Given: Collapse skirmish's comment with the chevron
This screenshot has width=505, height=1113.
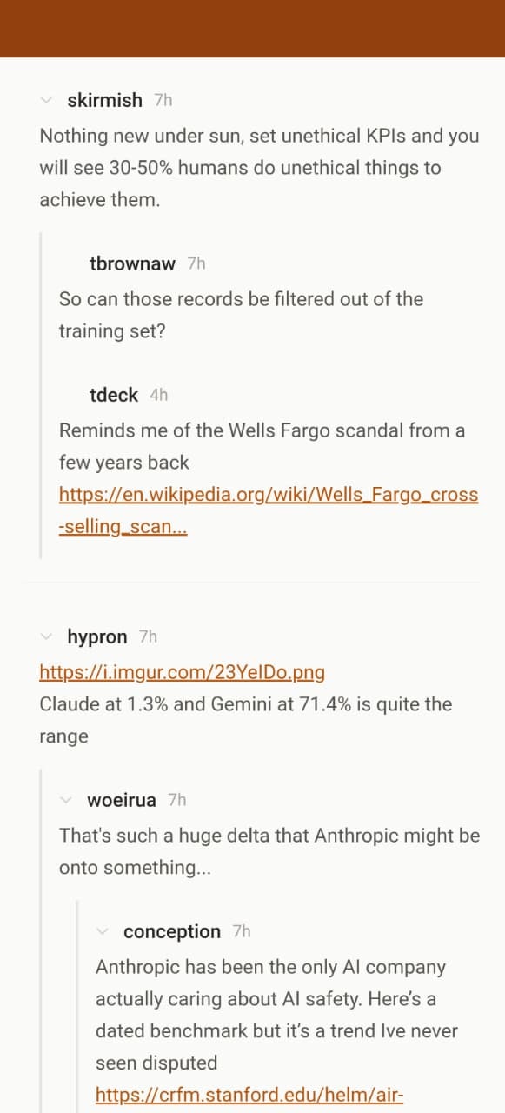Looking at the screenshot, I should coord(46,100).
